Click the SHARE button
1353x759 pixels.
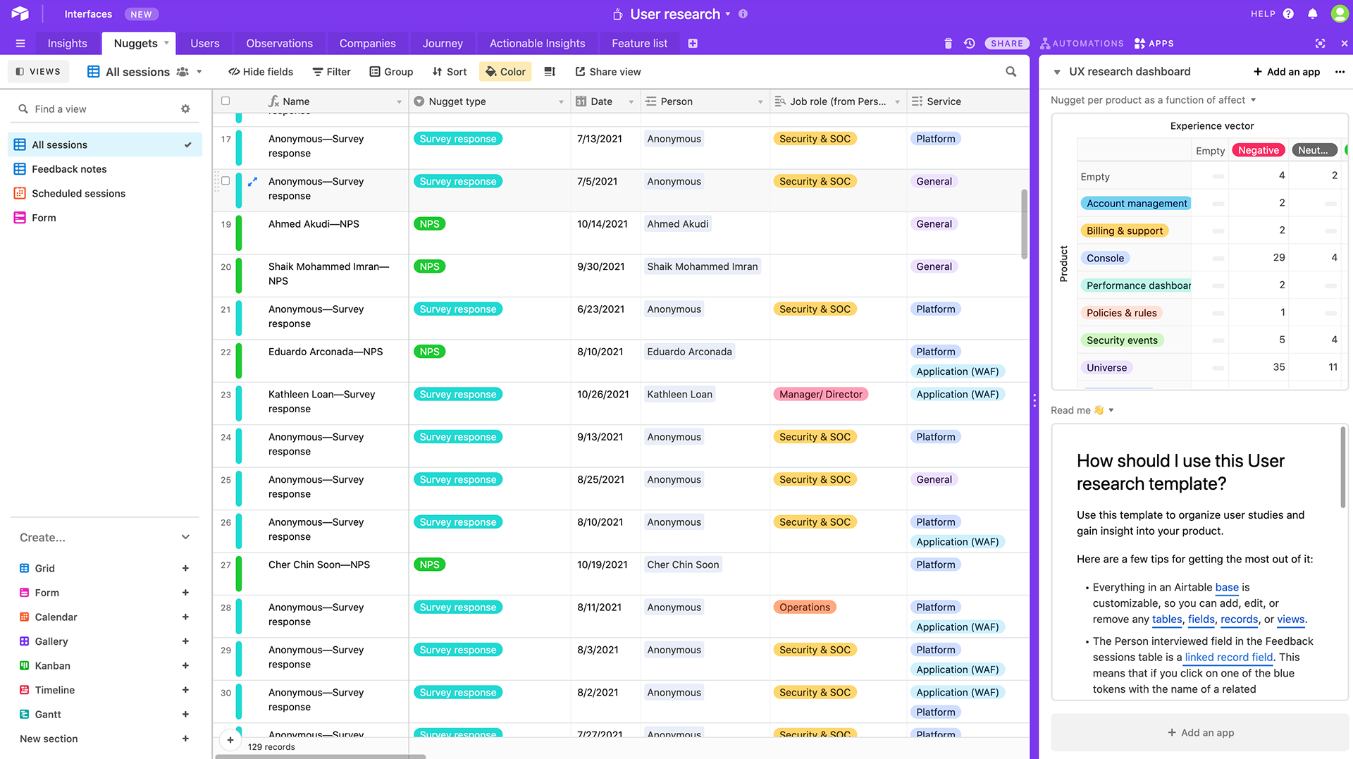tap(1006, 44)
